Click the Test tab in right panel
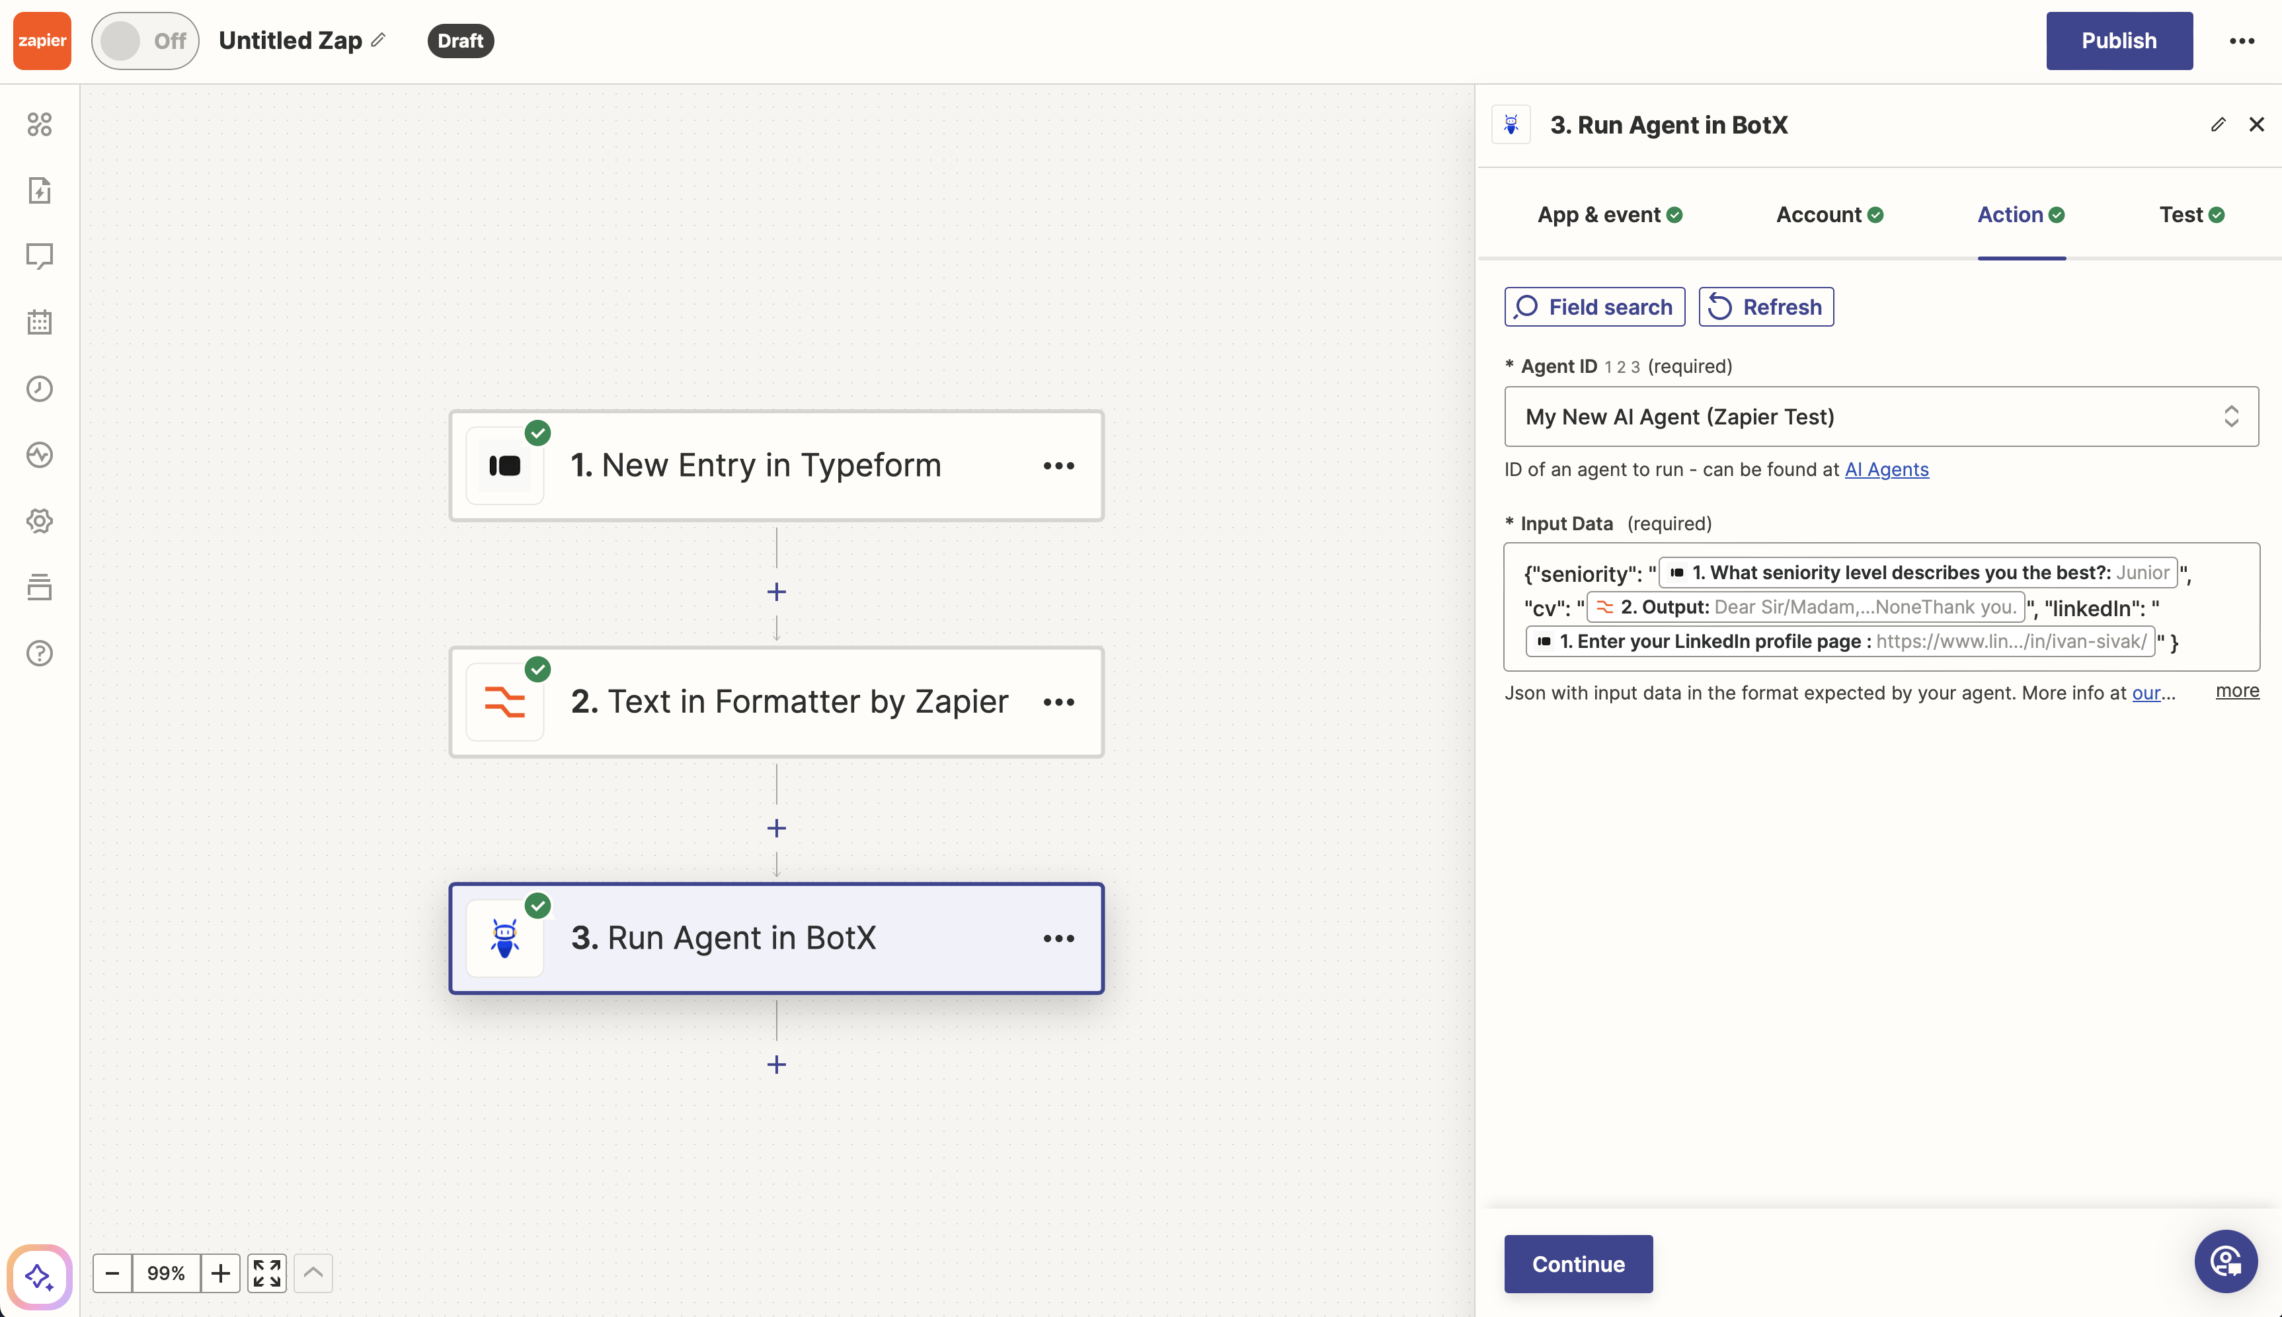This screenshot has height=1317, width=2282. pyautogui.click(x=2189, y=215)
